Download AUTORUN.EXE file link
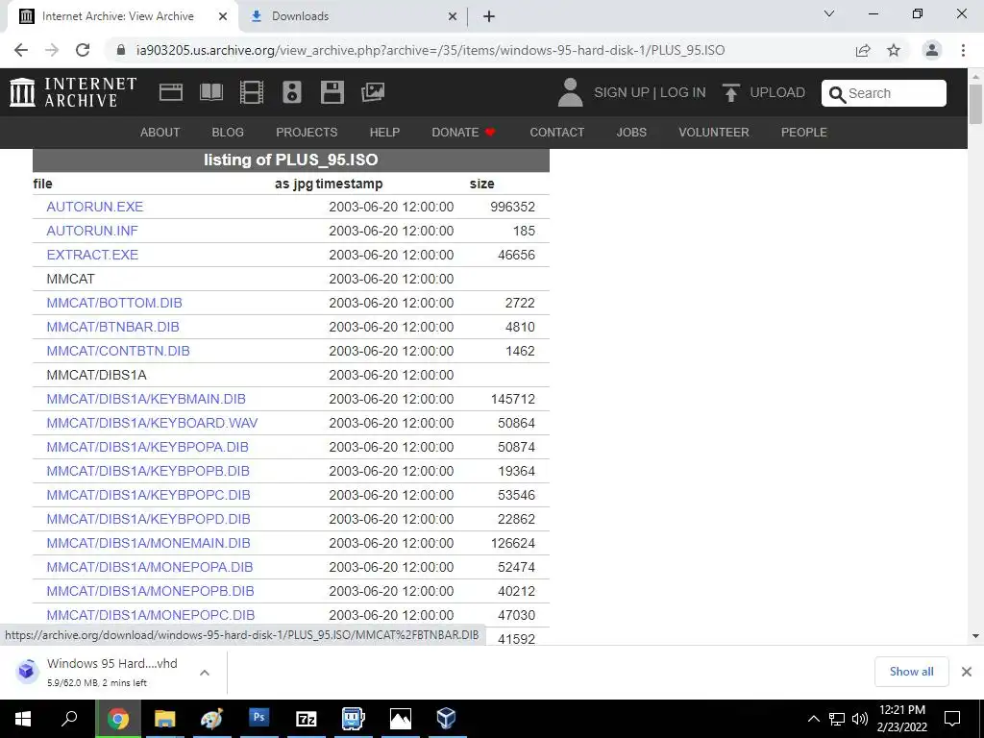This screenshot has height=738, width=984. (x=95, y=207)
